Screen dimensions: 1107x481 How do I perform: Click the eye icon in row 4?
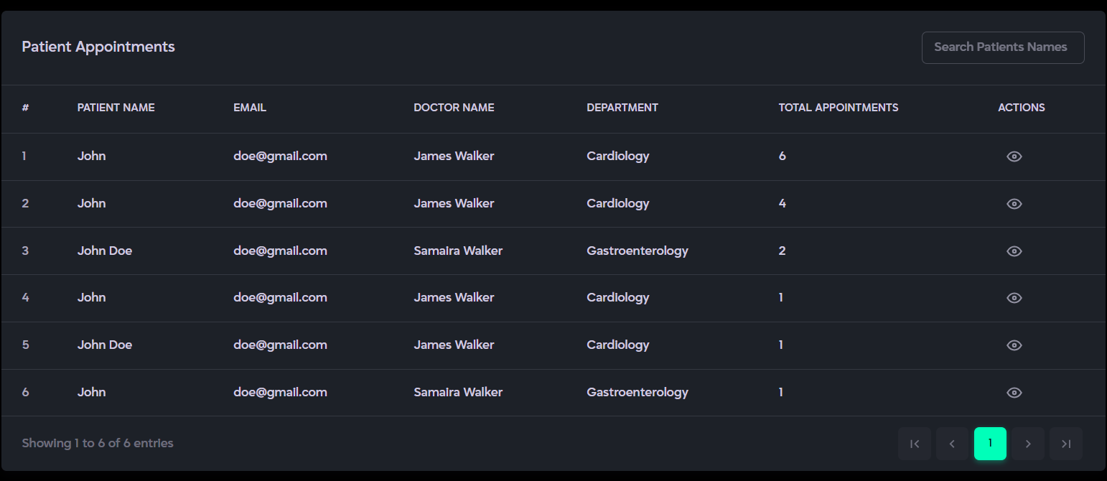[1014, 298]
